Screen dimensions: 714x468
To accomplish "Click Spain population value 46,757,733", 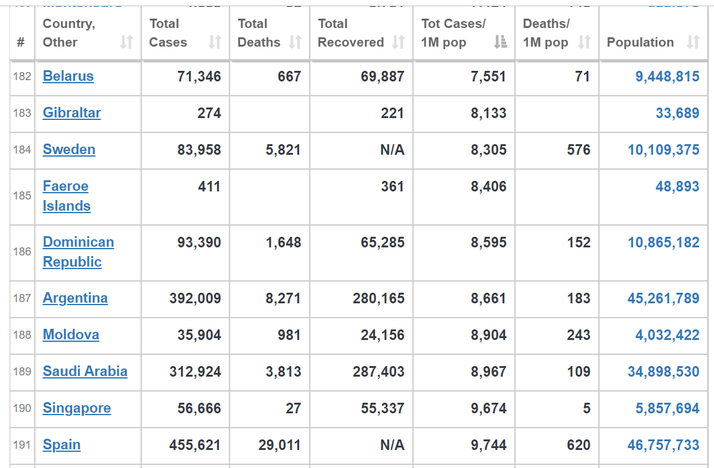I will click(664, 445).
